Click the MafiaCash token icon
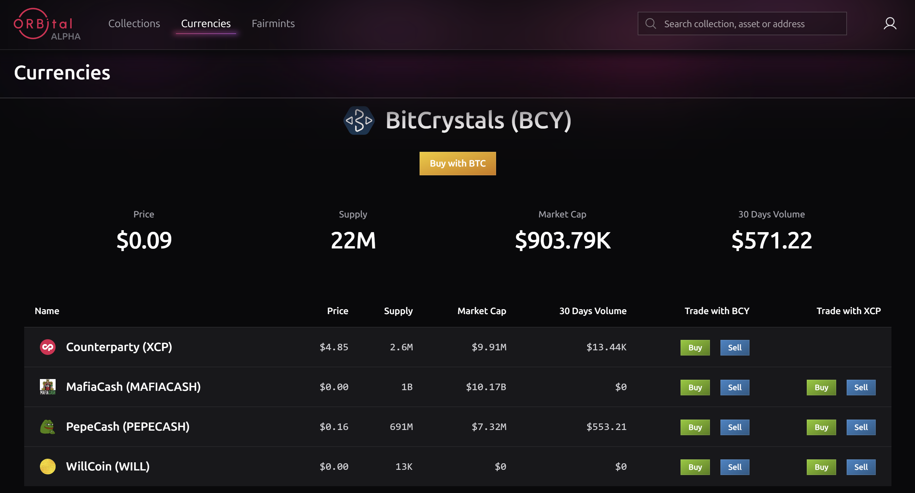The width and height of the screenshot is (915, 493). pos(48,387)
